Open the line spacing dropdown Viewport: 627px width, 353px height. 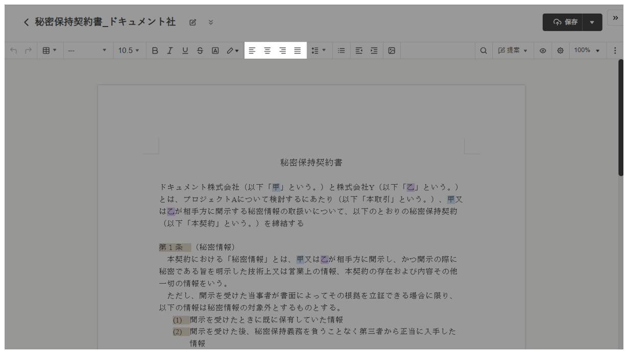tap(320, 51)
